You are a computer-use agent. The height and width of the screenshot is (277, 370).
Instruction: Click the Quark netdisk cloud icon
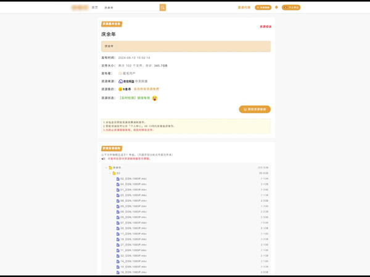(x=121, y=81)
